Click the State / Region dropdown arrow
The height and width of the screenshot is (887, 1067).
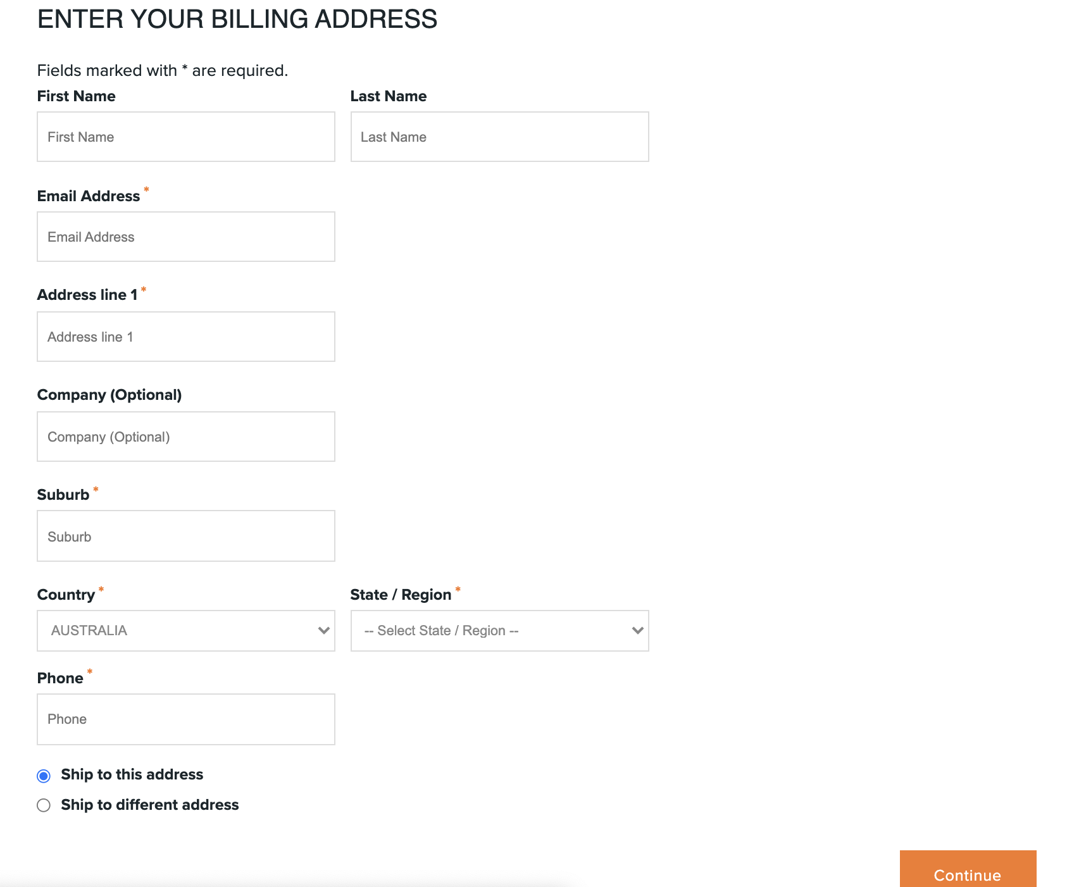coord(637,630)
